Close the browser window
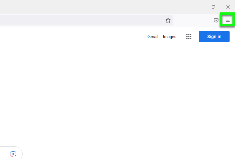Image resolution: width=235 pixels, height=160 pixels. 228,7
